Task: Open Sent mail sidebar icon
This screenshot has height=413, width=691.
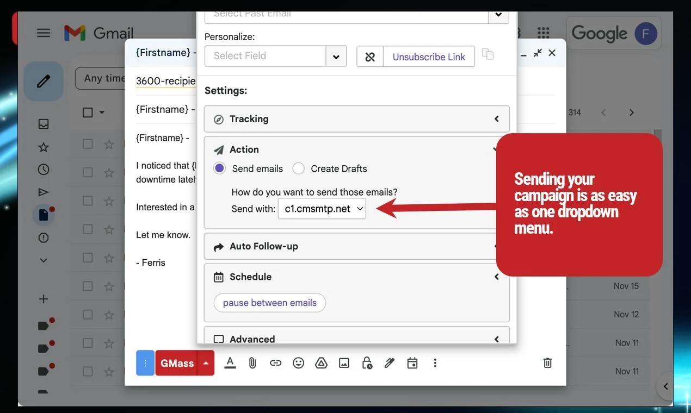Action: coord(44,192)
